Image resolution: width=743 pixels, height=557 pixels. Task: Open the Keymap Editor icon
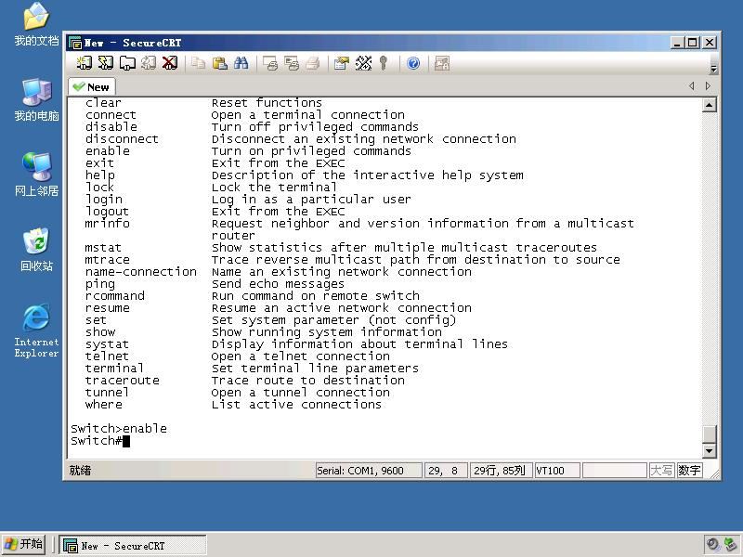click(363, 63)
